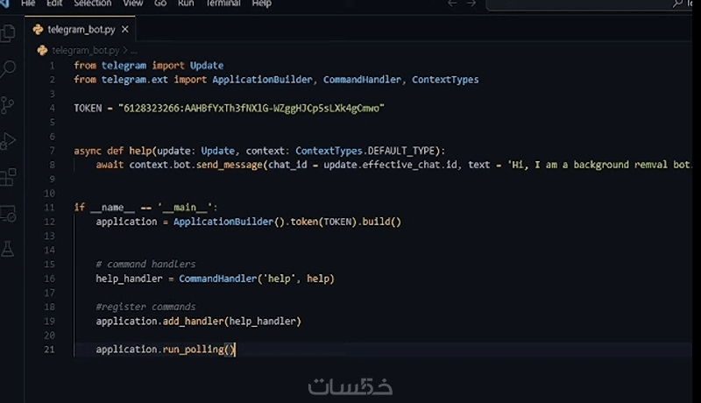Viewport: 701px width, 403px height.
Task: Open the File menu
Action: tap(28, 4)
